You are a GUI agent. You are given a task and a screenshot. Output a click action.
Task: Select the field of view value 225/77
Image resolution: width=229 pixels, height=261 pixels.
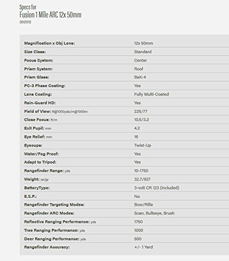tap(141, 111)
